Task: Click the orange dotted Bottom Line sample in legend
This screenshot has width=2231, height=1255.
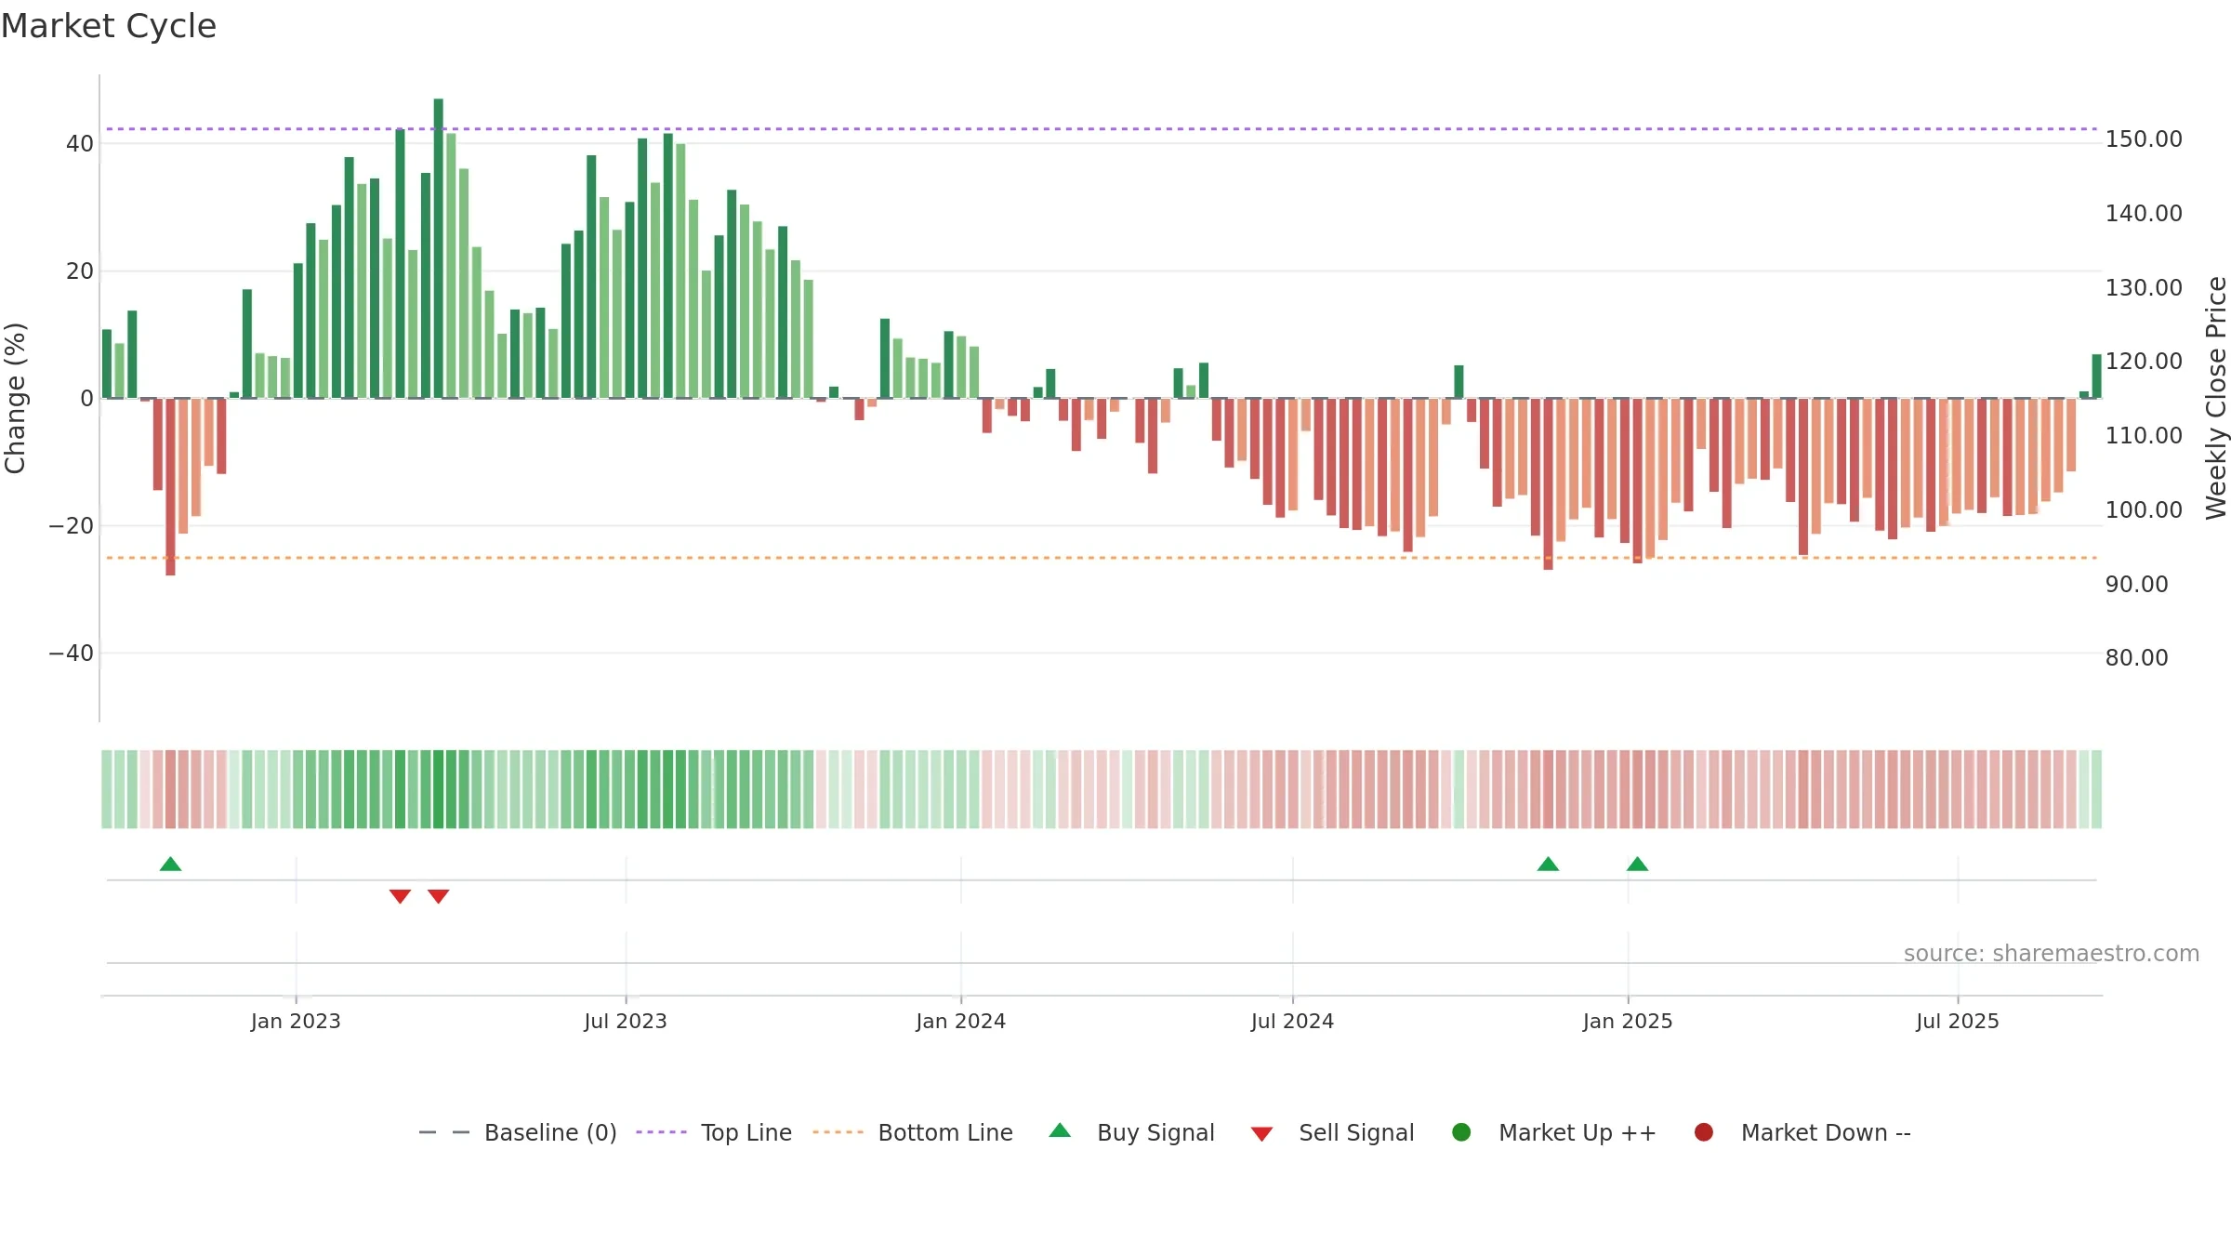Action: tap(838, 1132)
